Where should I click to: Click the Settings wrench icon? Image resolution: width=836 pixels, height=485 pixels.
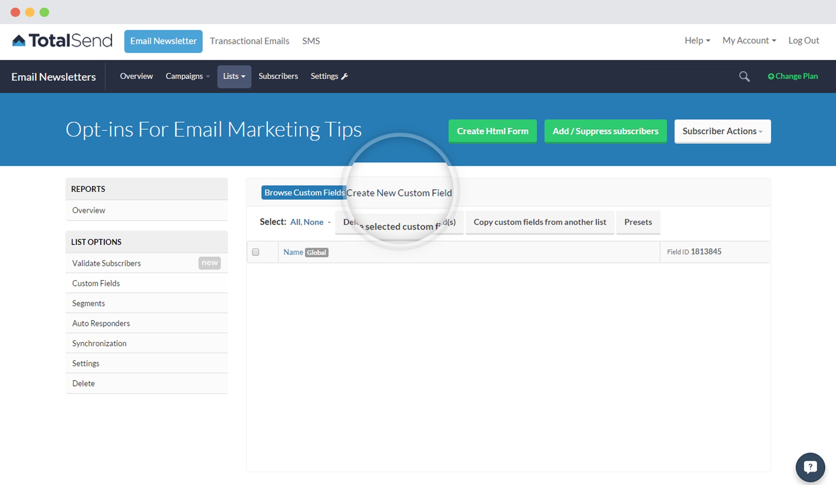(x=346, y=76)
